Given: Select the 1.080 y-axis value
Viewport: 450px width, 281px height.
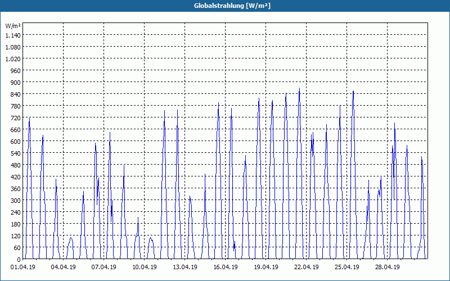Looking at the screenshot, I should coord(13,47).
